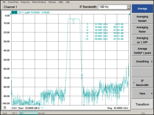
Task: Click the -100.00 y-axis label
Action: [x=6, y=103]
